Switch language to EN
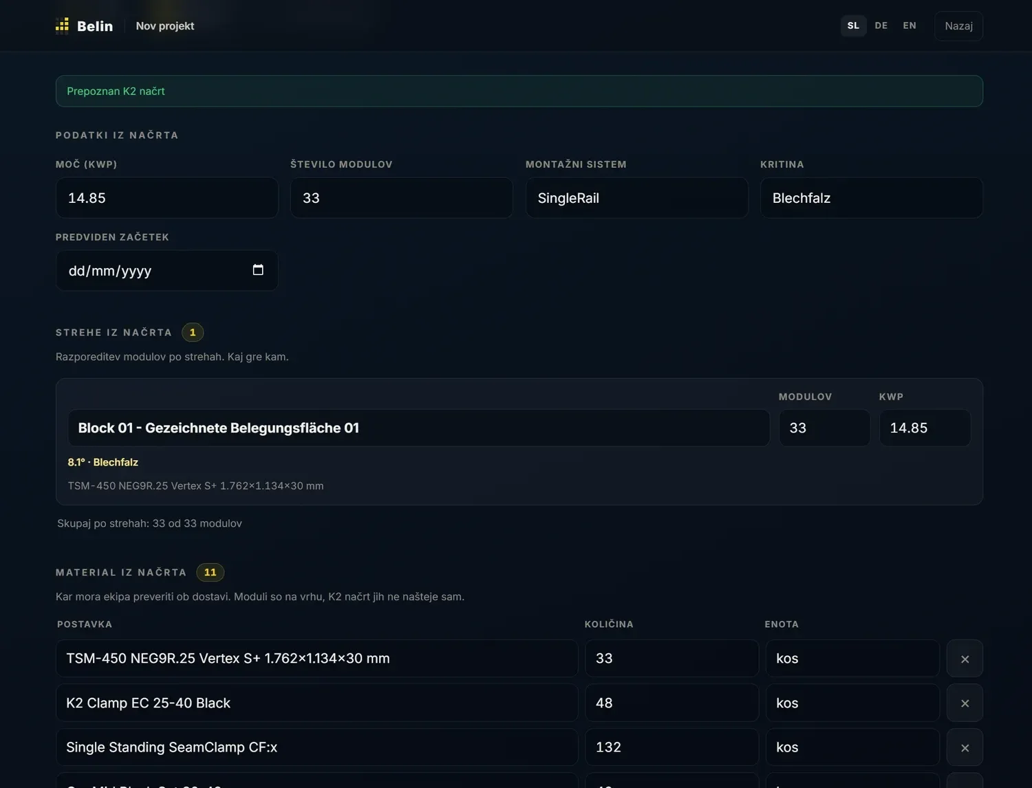1032x788 pixels. [x=910, y=25]
